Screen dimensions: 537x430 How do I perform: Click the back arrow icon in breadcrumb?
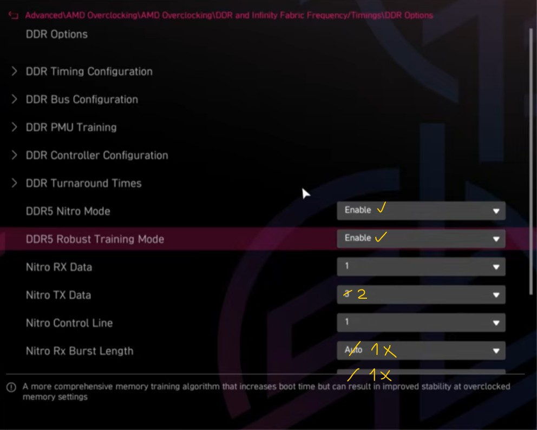(13, 15)
